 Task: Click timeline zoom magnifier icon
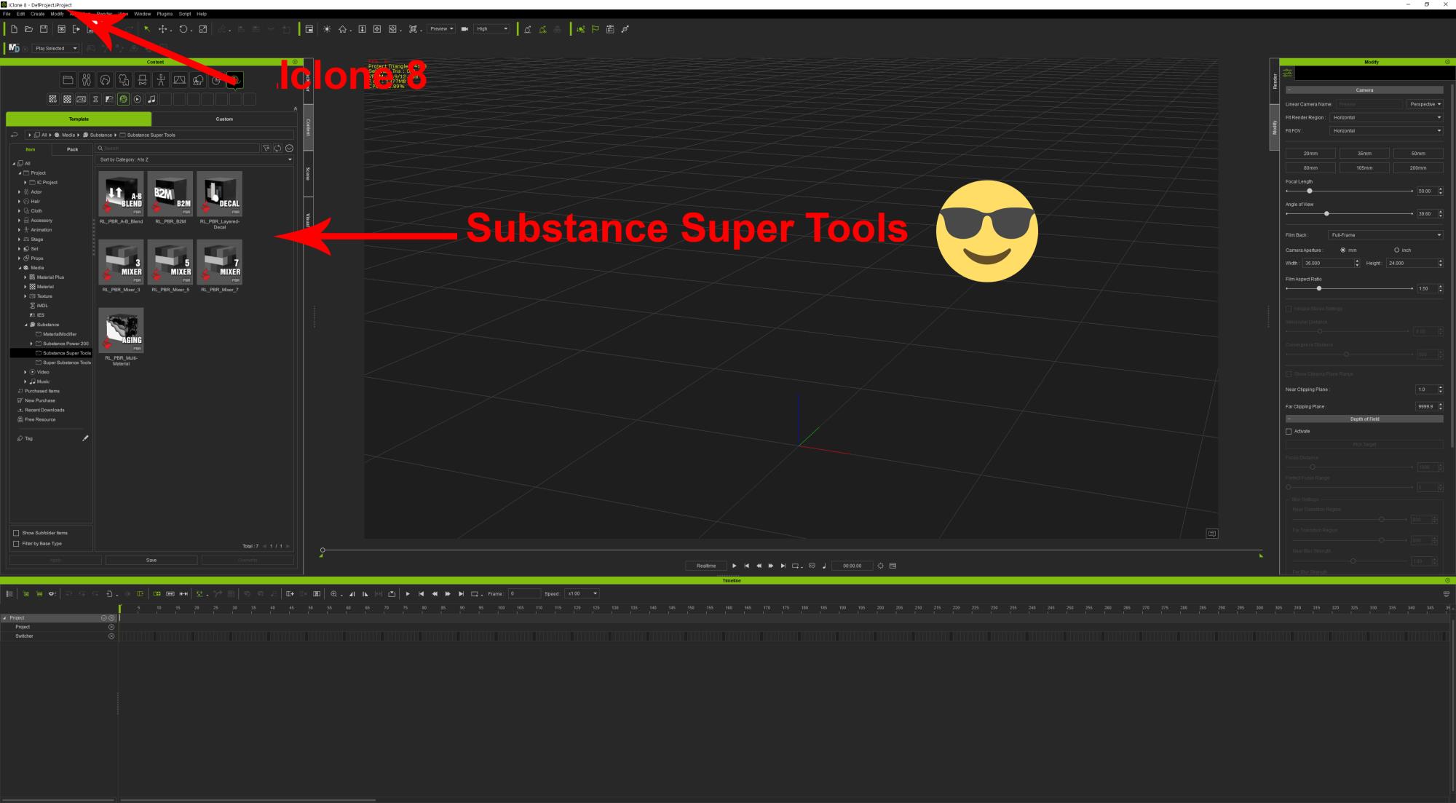coord(334,594)
